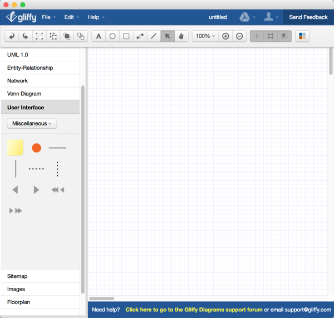Open the Miscellaneous shape category dropdown
Image resolution: width=334 pixels, height=318 pixels.
point(32,123)
